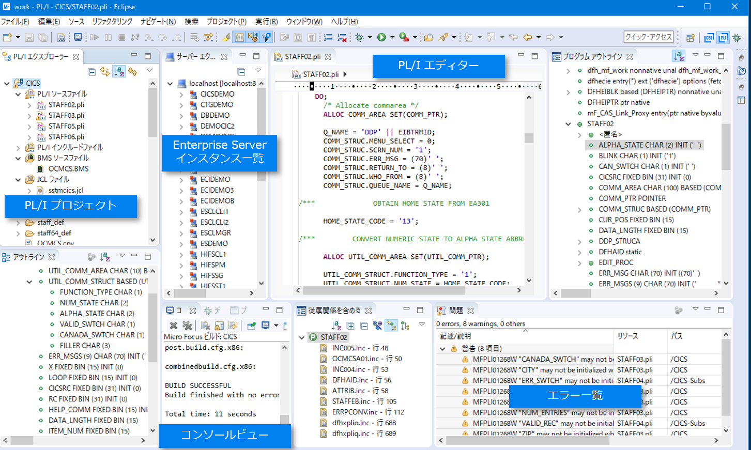Click Pin Console icon in console view
The image size is (751, 450).
point(251,325)
